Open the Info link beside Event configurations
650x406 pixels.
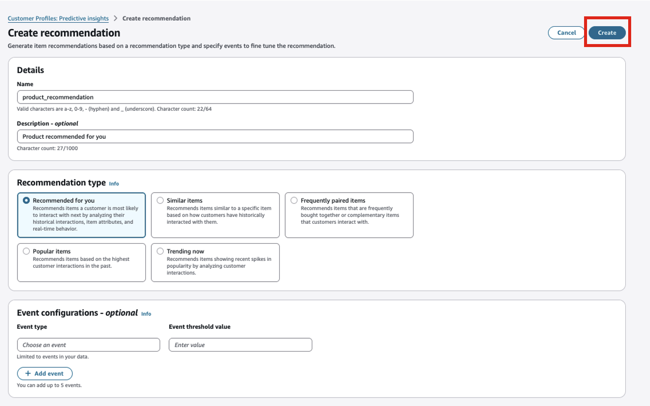(x=146, y=314)
